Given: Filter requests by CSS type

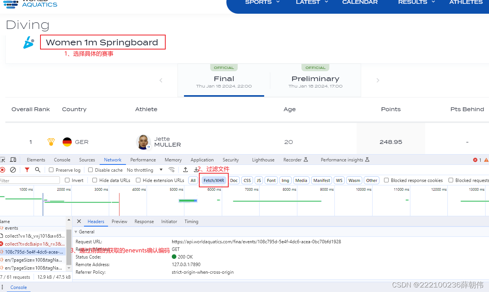Looking at the screenshot, I should click(247, 180).
